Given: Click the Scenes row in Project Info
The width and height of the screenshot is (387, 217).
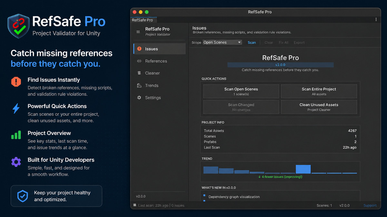Looking at the screenshot, I should tap(280, 136).
